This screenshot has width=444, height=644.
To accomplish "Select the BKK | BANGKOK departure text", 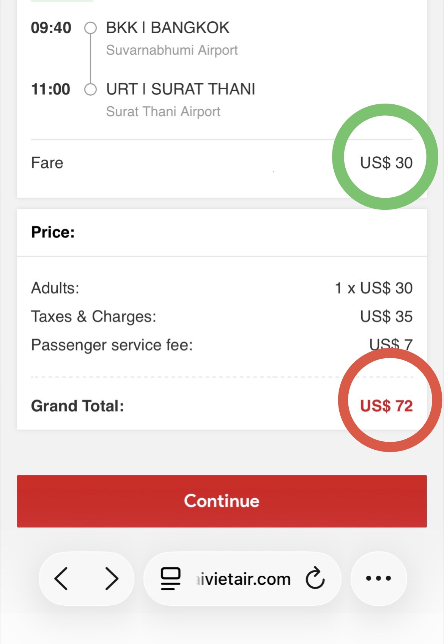I will click(x=168, y=28).
